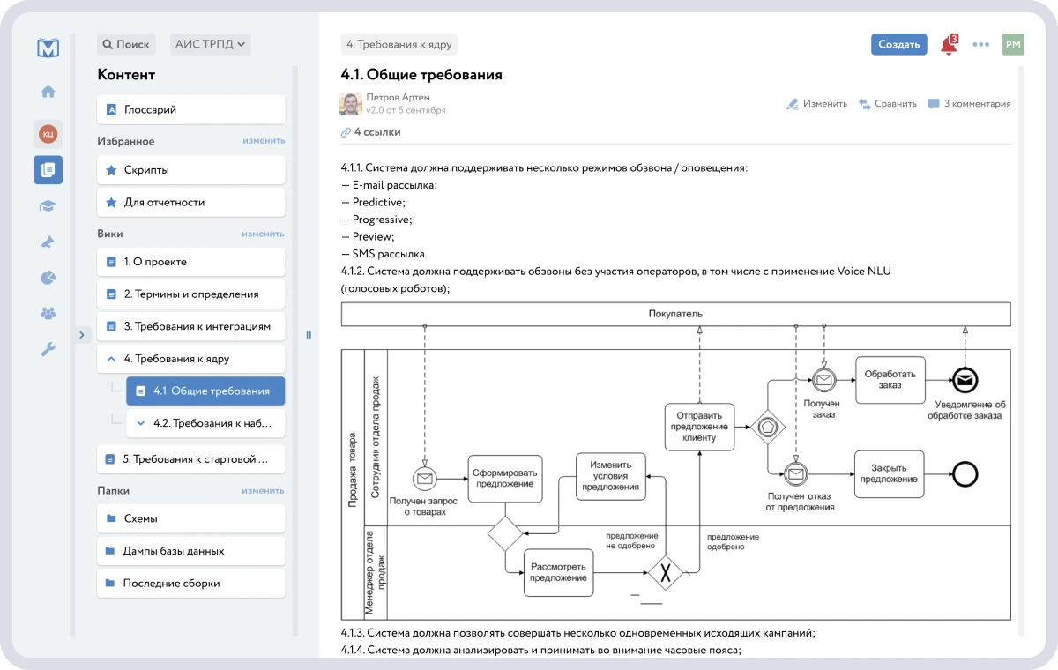Collapse the '4. Требования к ядру' section
This screenshot has height=670, width=1058.
click(111, 359)
